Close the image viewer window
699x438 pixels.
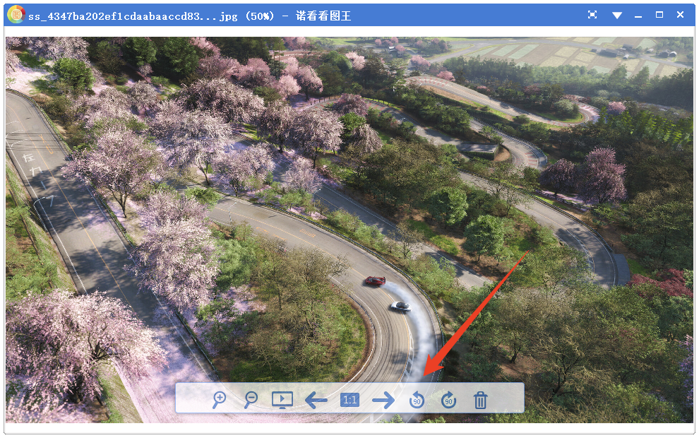[681, 15]
